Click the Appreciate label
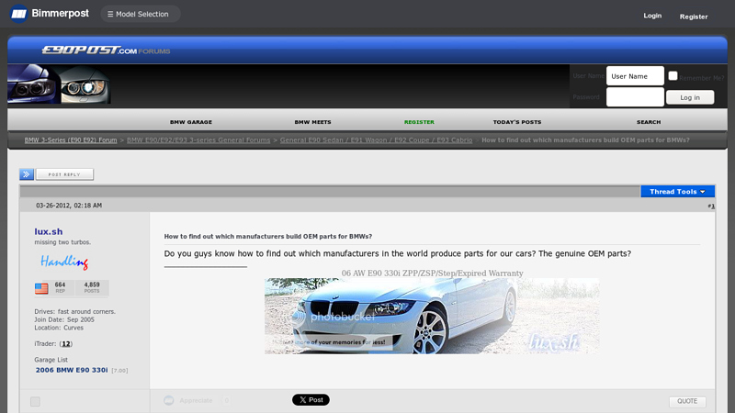Screen dimensions: 735x413 196,400
